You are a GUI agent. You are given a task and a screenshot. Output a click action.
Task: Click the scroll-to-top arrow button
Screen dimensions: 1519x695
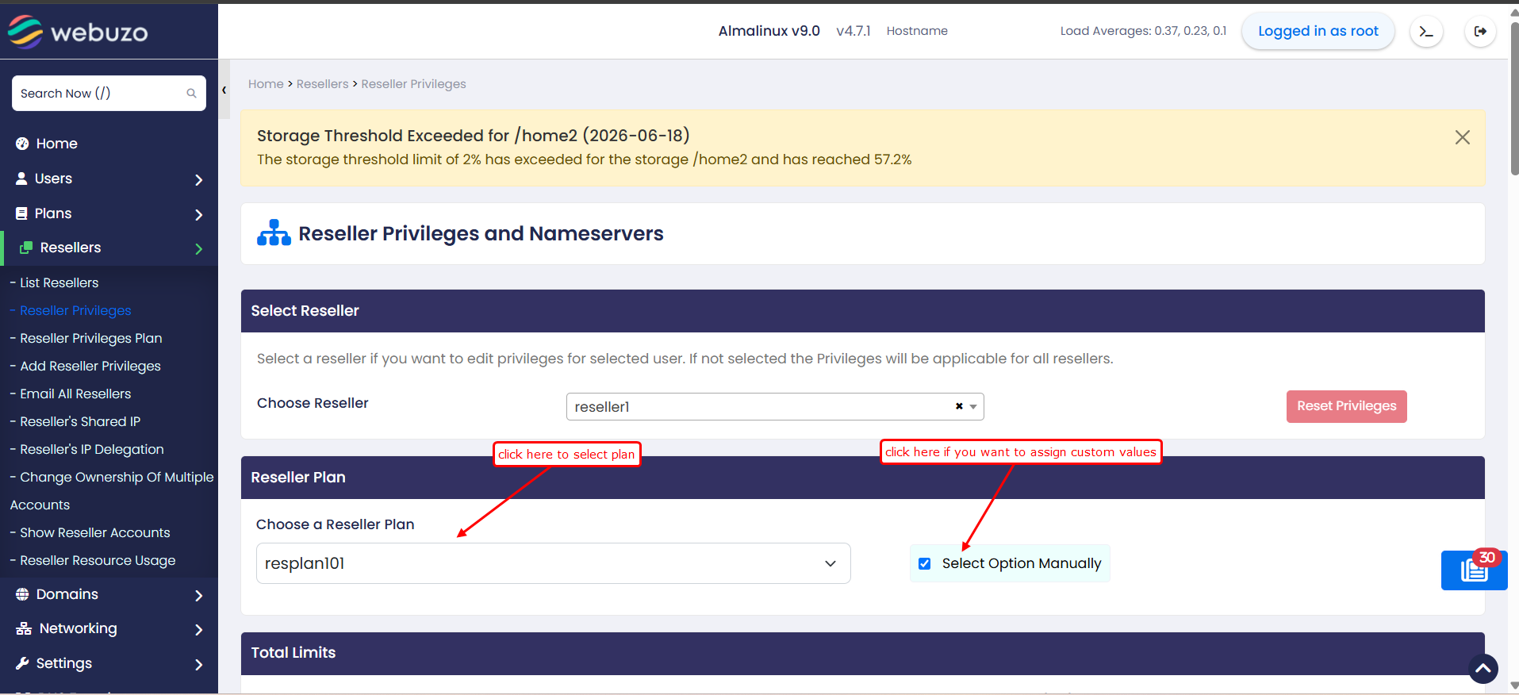[1483, 669]
